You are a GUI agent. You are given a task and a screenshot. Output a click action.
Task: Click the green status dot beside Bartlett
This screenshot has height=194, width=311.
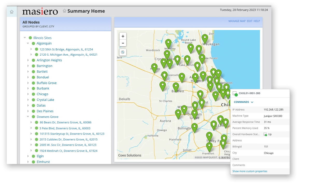(x=33, y=71)
